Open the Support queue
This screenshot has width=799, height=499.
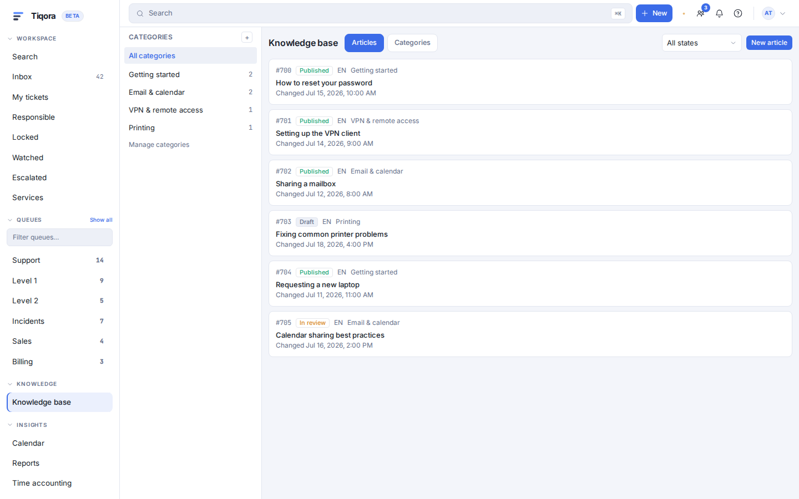pyautogui.click(x=59, y=261)
